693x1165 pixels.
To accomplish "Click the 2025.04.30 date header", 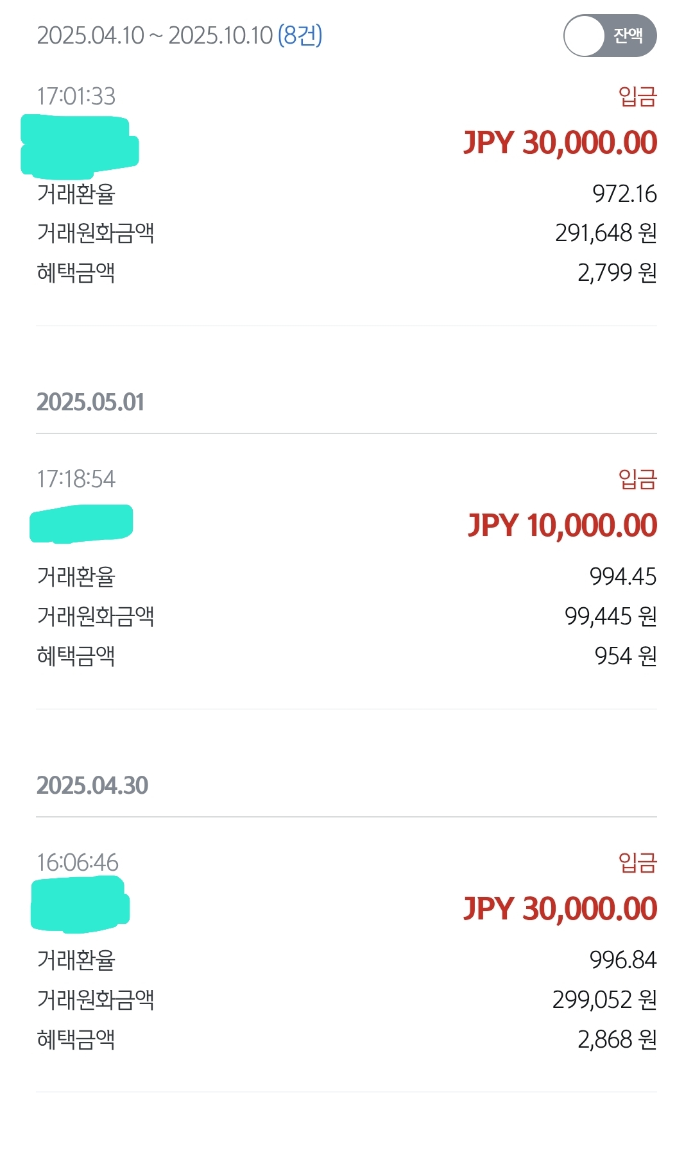I will point(92,785).
